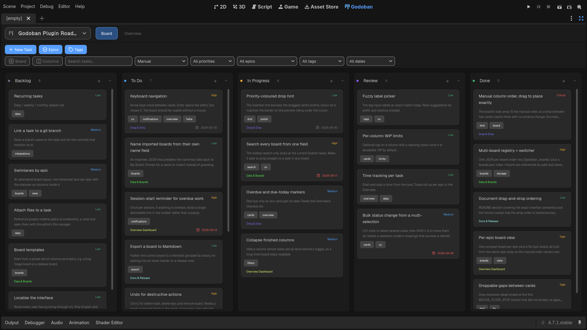
Task: Open the debug search icon top right
Action: tap(579, 7)
